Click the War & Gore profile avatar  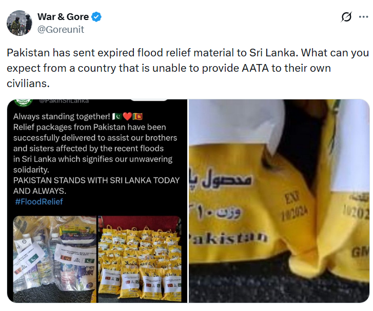[x=19, y=23]
